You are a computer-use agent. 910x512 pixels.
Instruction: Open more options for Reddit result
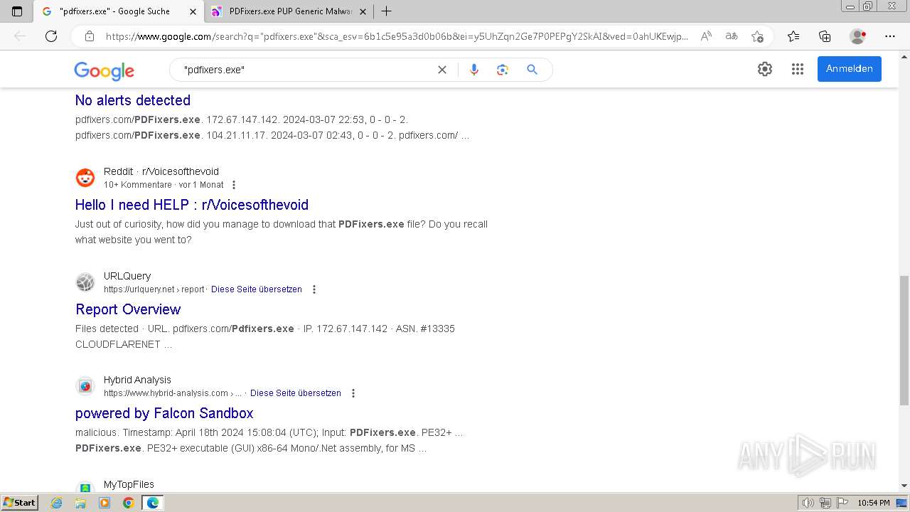pyautogui.click(x=234, y=185)
